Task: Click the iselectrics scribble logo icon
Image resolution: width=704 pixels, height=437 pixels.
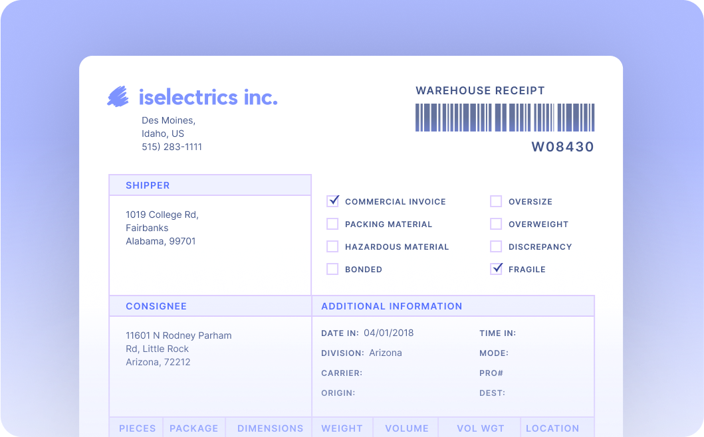Action: coord(118,97)
